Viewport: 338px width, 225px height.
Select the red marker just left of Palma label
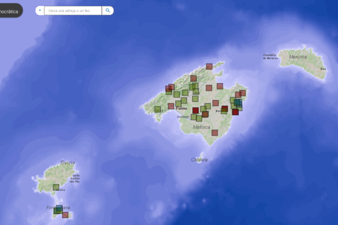tap(171, 106)
